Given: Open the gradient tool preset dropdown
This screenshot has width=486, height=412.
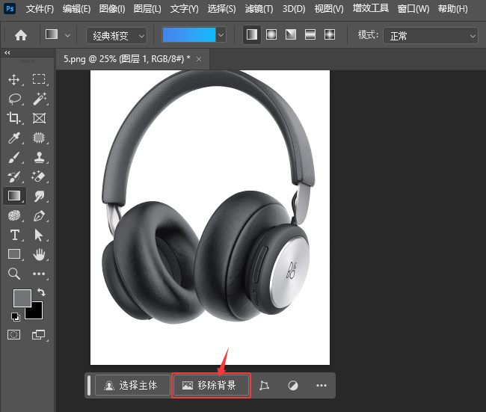Looking at the screenshot, I should click(67, 36).
